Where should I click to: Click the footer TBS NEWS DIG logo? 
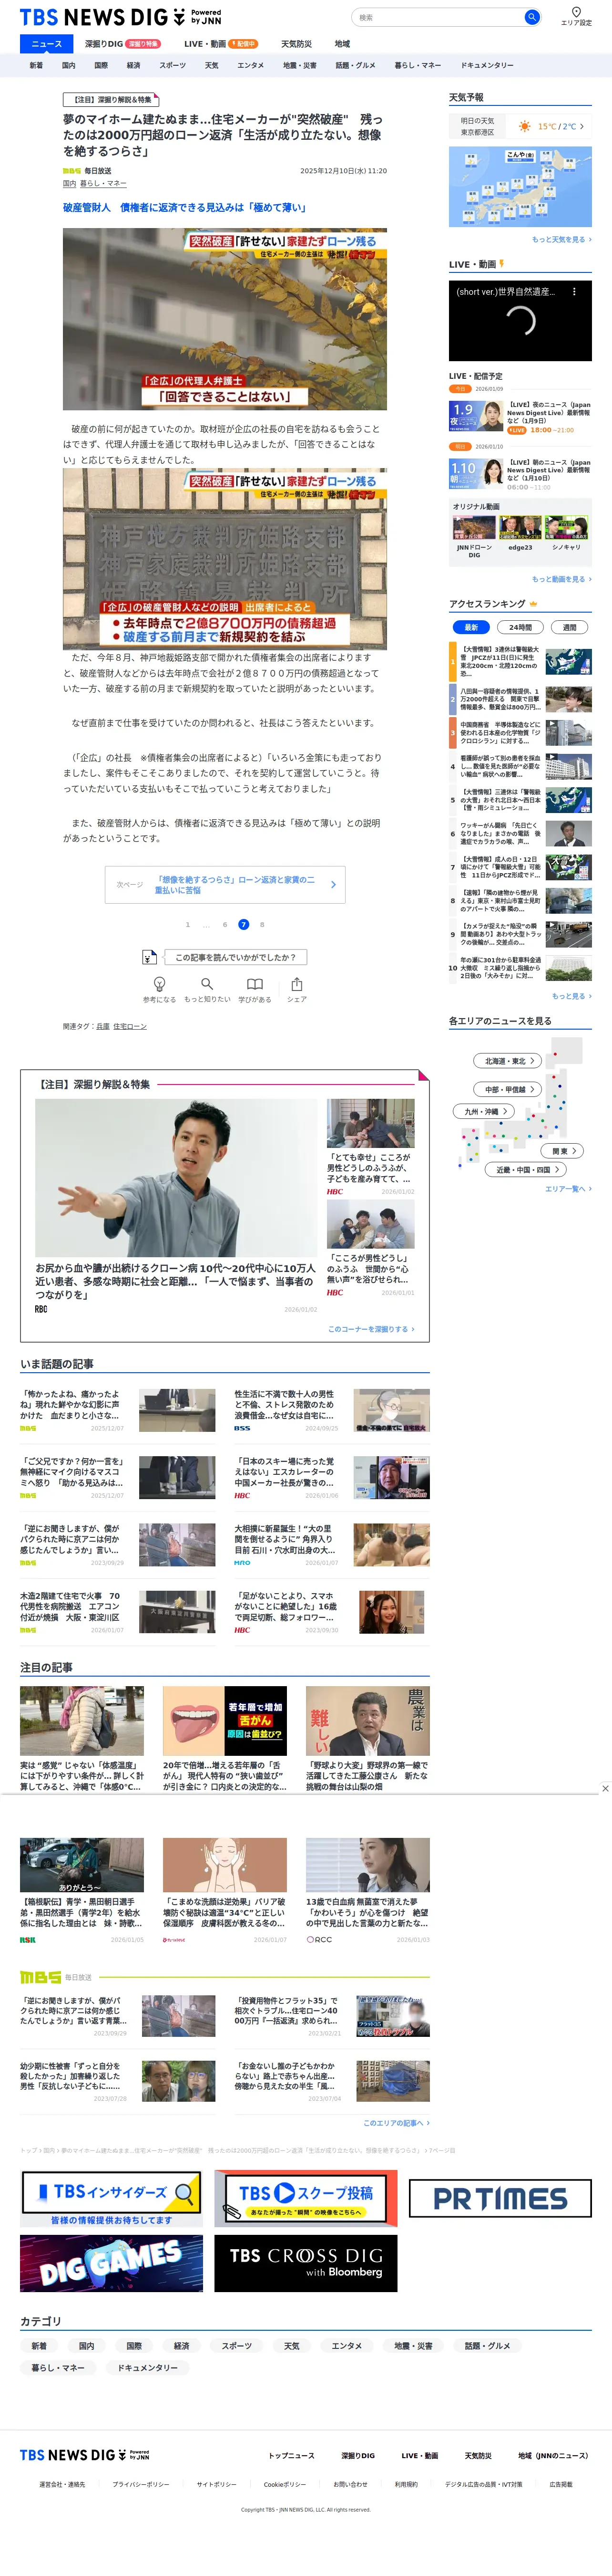(x=85, y=2455)
